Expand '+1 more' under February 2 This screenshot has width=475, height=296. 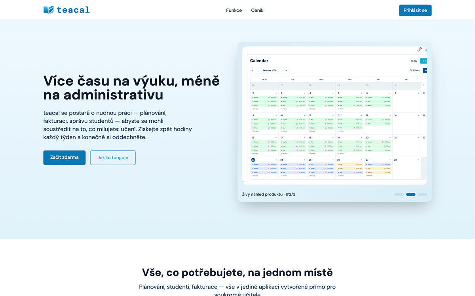coord(255,109)
